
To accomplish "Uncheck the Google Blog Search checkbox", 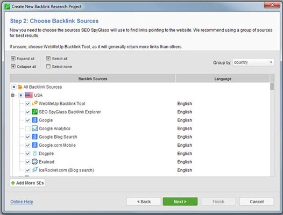I will pyautogui.click(x=27, y=137).
